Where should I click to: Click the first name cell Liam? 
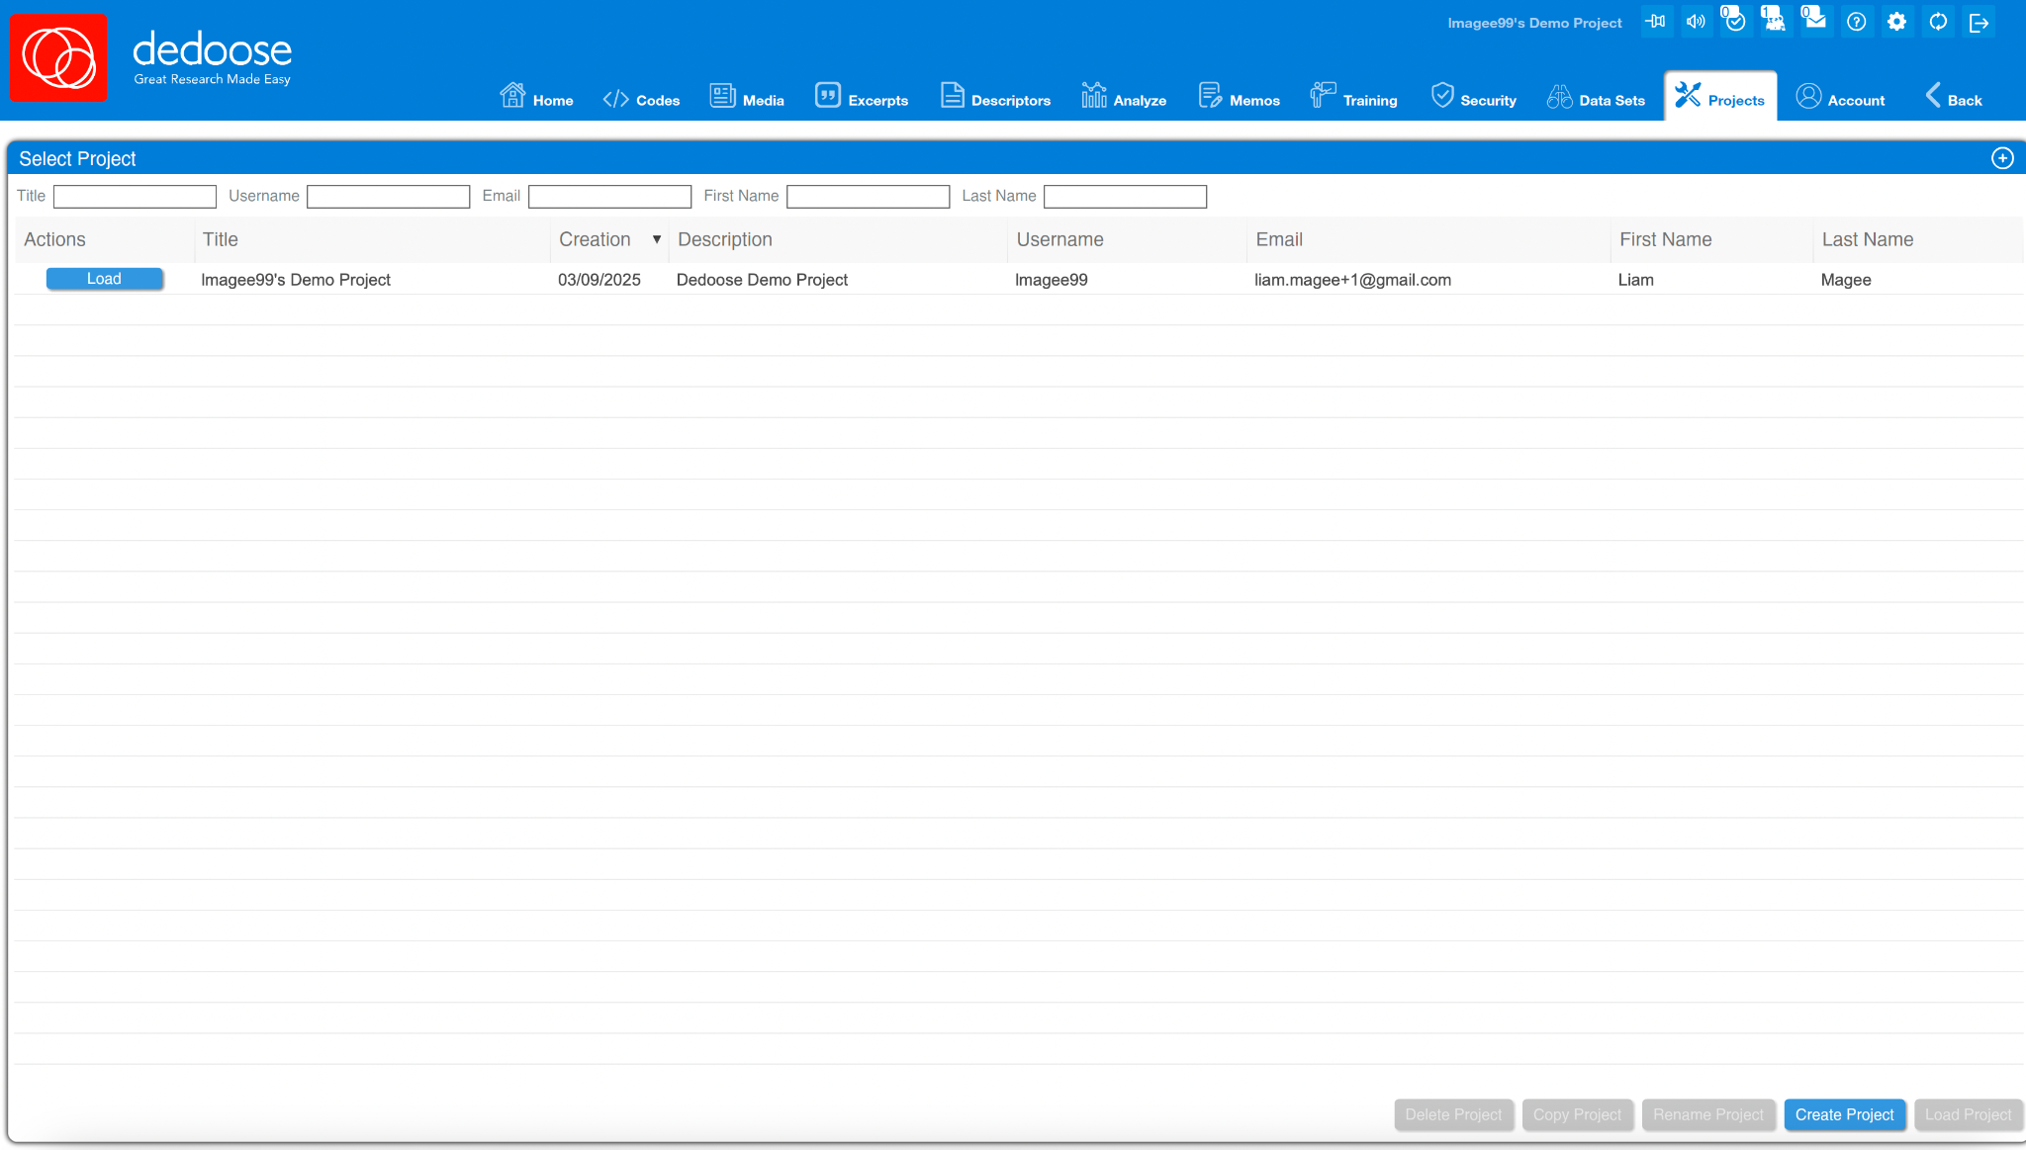coord(1636,280)
